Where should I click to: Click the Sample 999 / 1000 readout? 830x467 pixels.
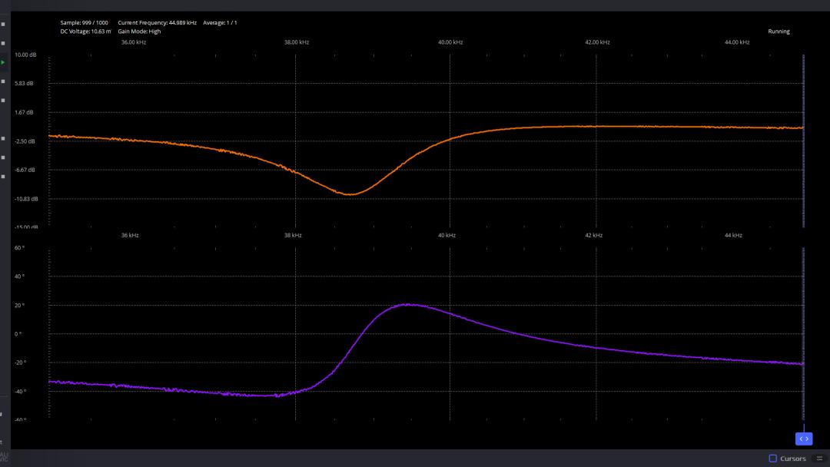84,23
